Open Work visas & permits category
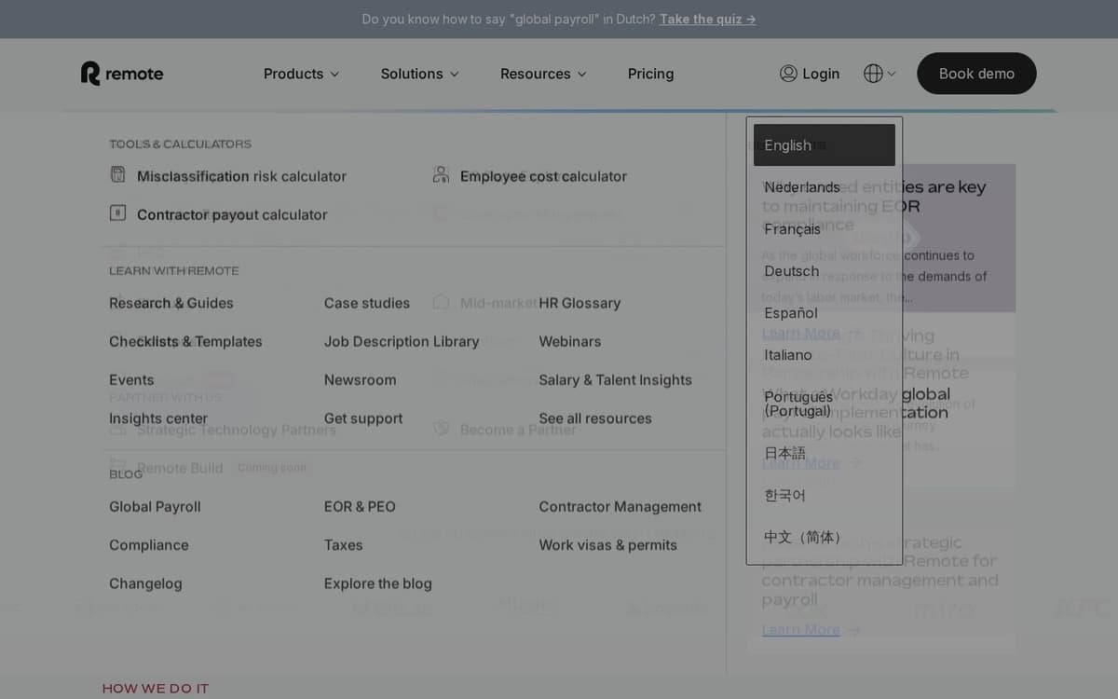Screen dimensions: 1118x699 click(607, 544)
